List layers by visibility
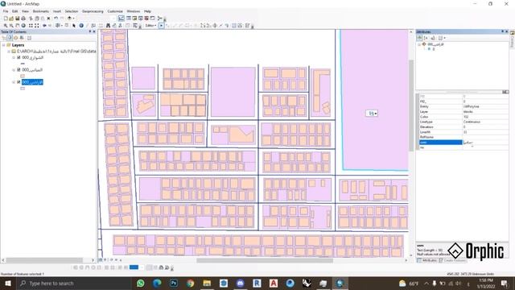 coord(16,38)
